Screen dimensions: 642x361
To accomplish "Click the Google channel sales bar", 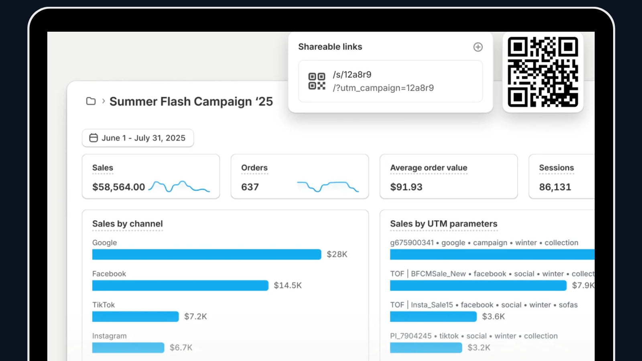I will click(206, 254).
